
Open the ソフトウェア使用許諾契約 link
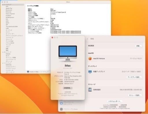tap(110, 105)
